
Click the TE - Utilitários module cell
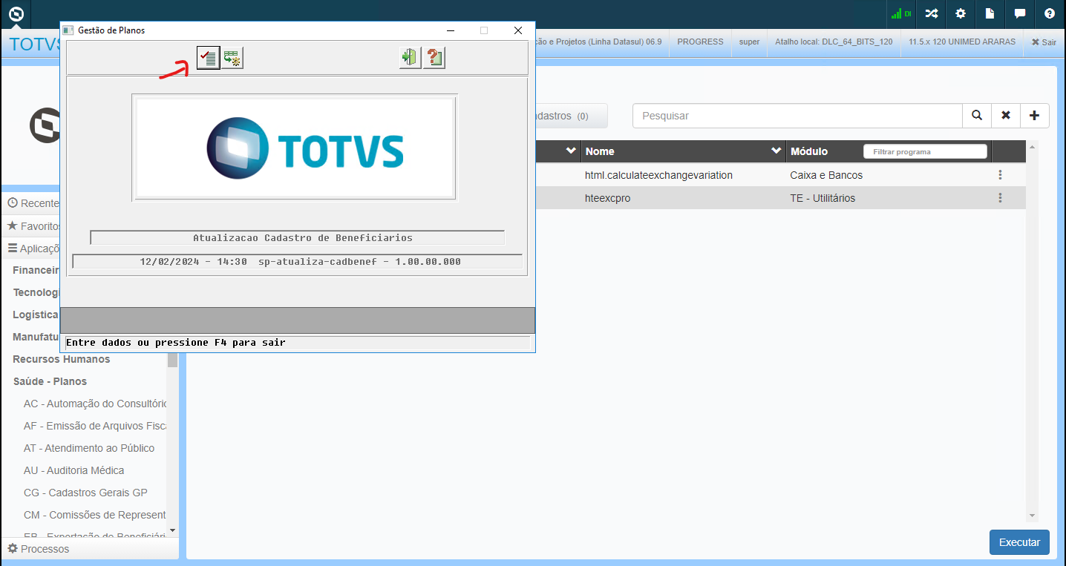[x=823, y=198]
